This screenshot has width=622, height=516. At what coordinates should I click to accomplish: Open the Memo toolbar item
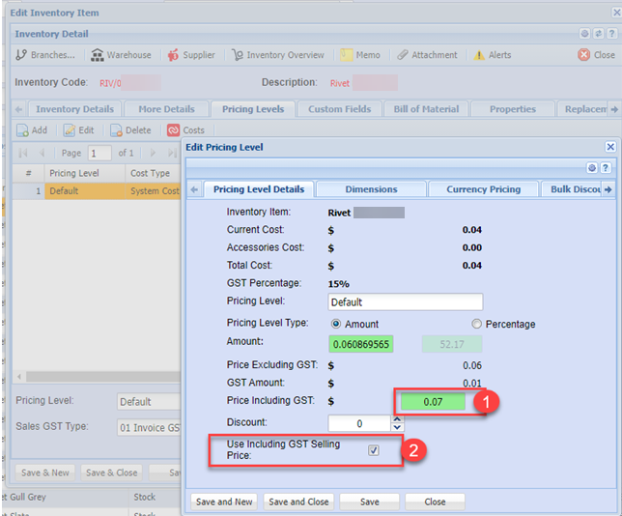(347, 55)
